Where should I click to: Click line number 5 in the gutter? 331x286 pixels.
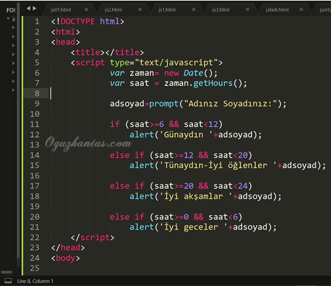[37, 63]
